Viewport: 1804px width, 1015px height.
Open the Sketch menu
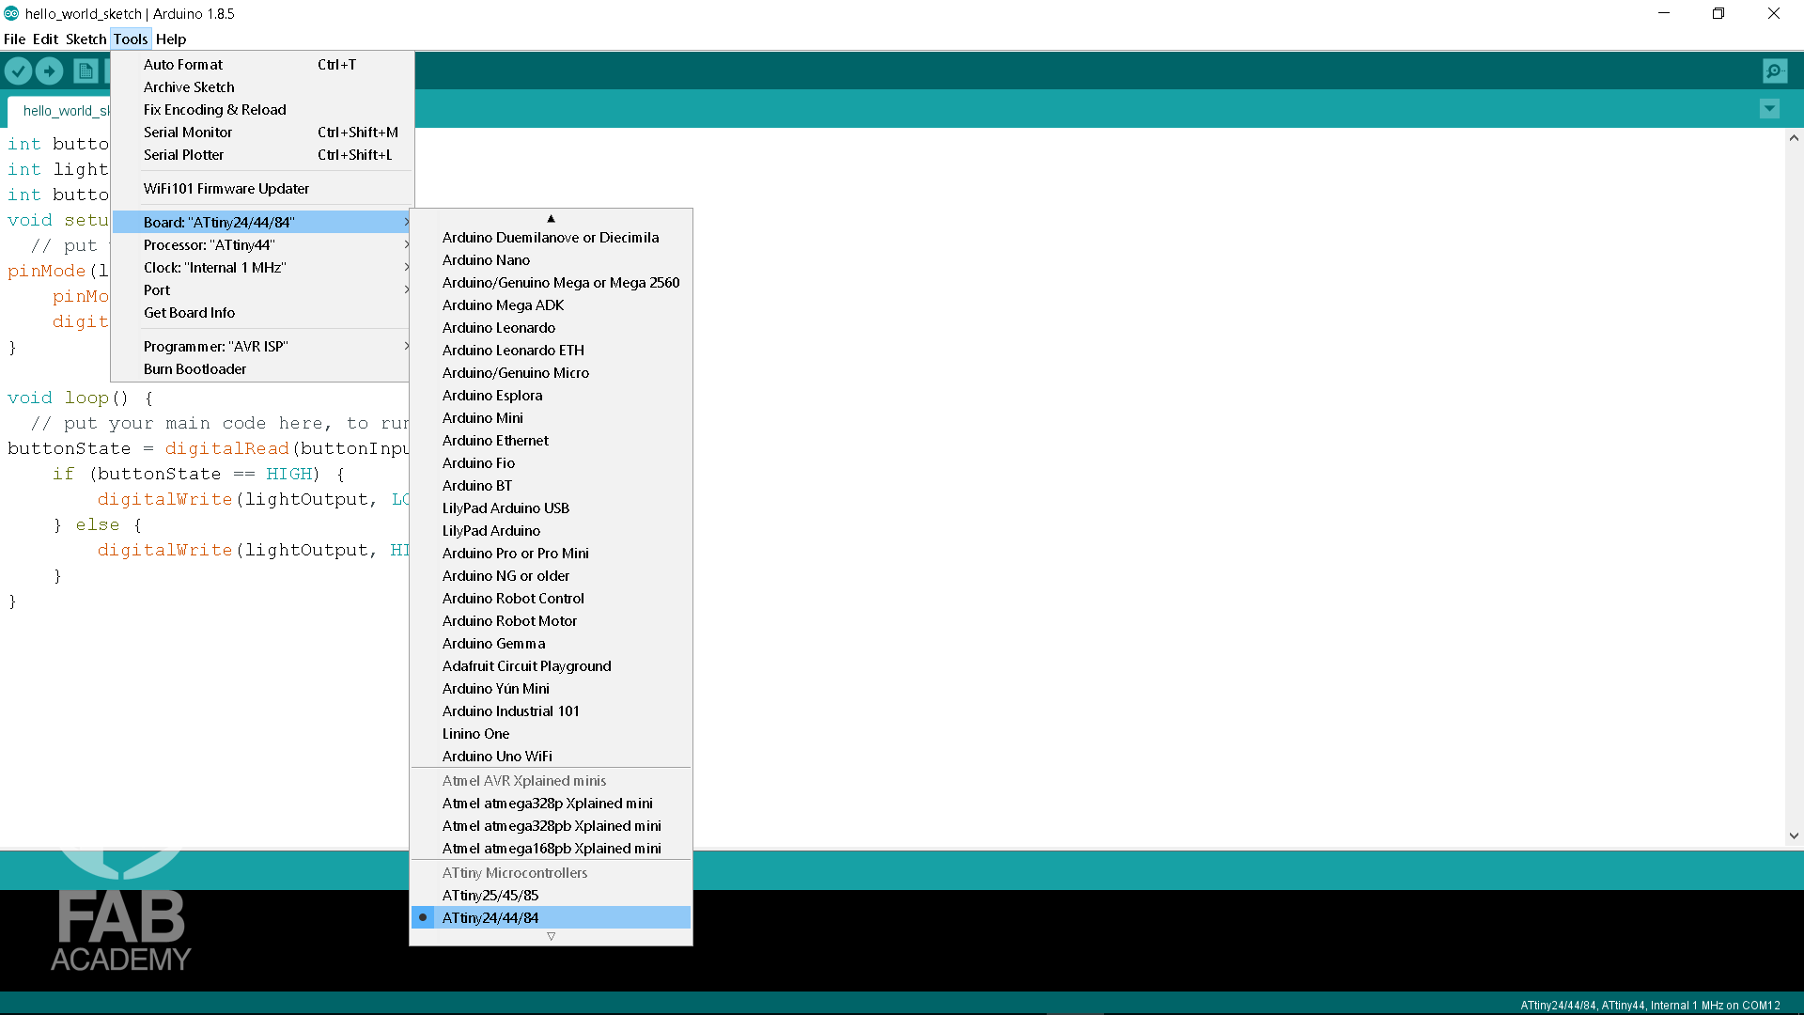(x=86, y=39)
